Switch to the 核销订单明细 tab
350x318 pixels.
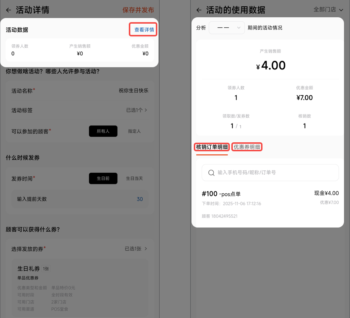[212, 147]
